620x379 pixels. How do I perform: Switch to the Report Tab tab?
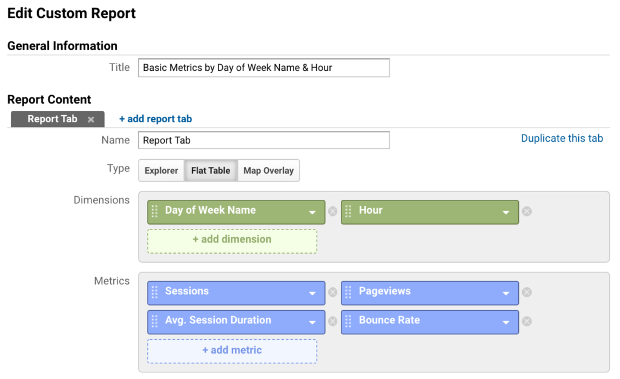[x=52, y=119]
